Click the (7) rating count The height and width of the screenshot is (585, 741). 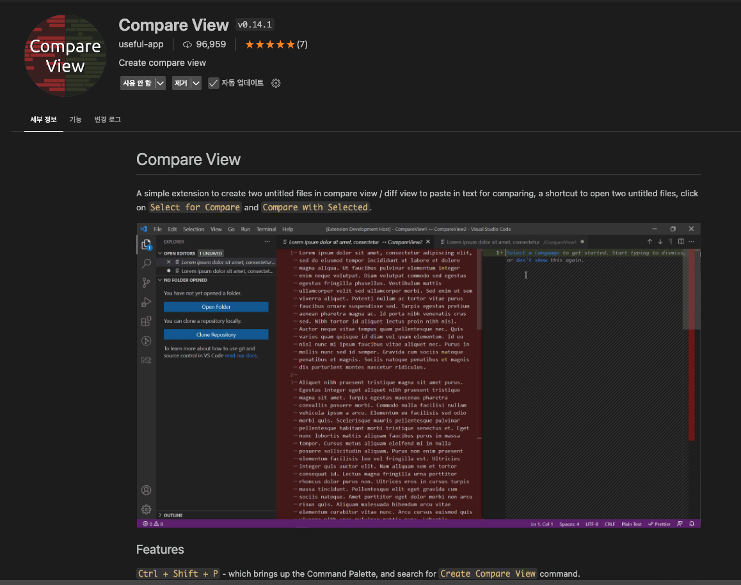point(302,44)
